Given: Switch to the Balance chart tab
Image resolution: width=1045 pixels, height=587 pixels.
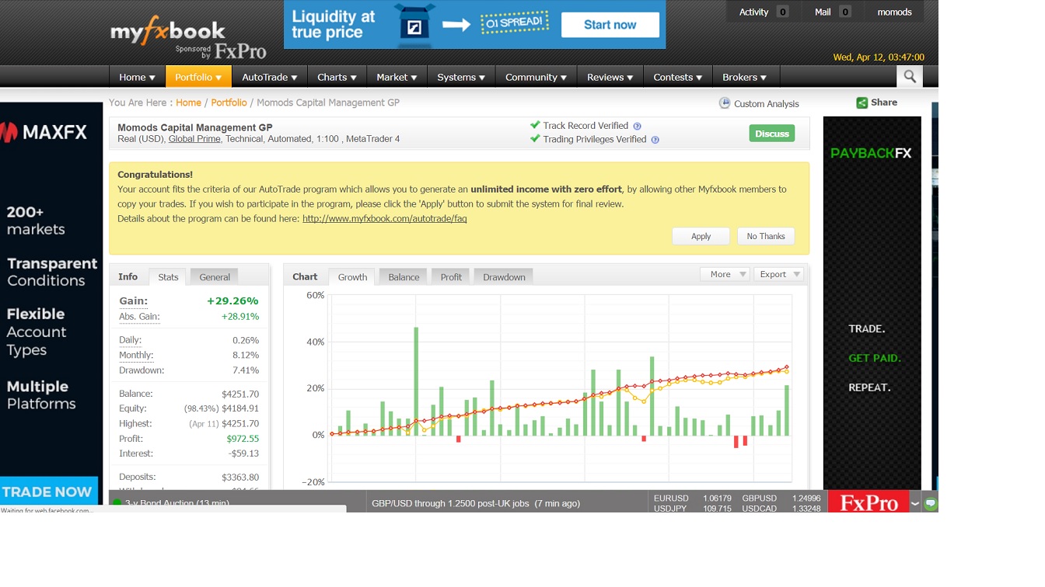Looking at the screenshot, I should pyautogui.click(x=404, y=277).
